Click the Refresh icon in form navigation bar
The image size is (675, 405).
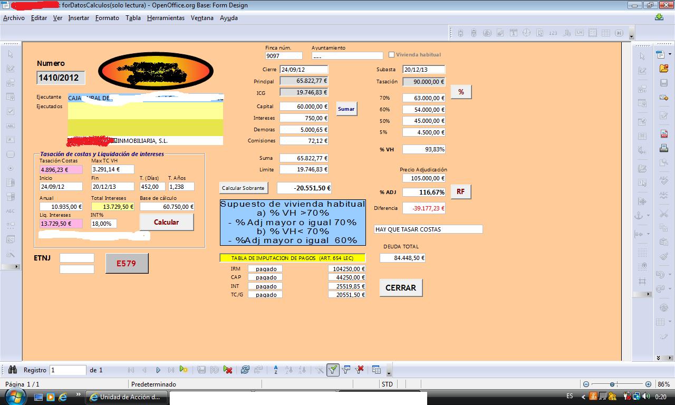245,370
